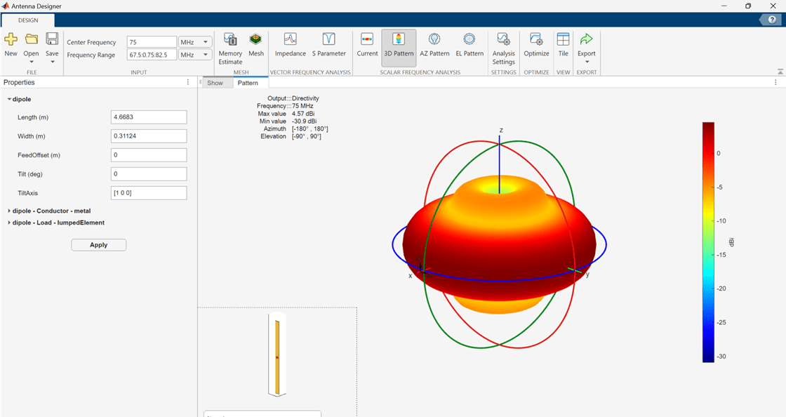Open the Center Frequency unit dropdown
The width and height of the screenshot is (786, 417).
point(195,42)
